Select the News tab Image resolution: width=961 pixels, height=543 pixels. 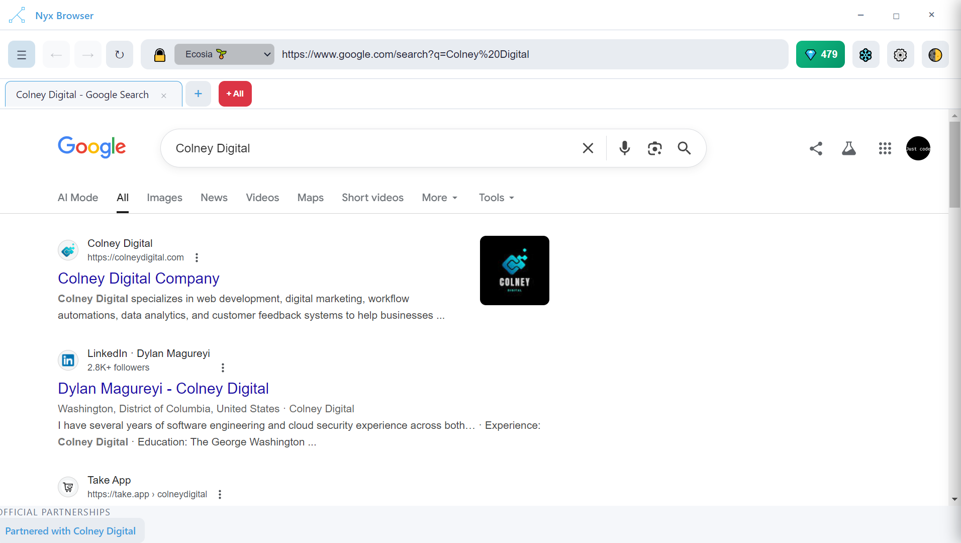click(x=214, y=198)
